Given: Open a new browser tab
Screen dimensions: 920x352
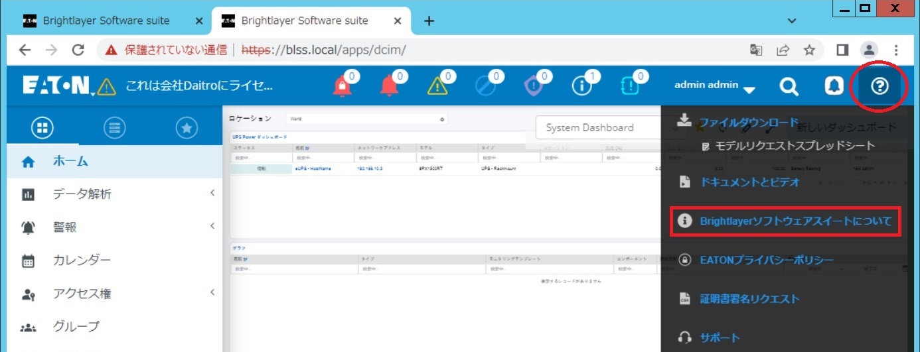Looking at the screenshot, I should [429, 21].
